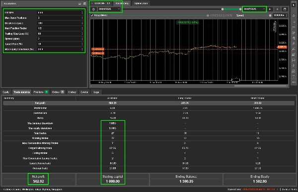Screen dimensions: 298x192
Task: Select the Average trade row
Action: point(149,168)
